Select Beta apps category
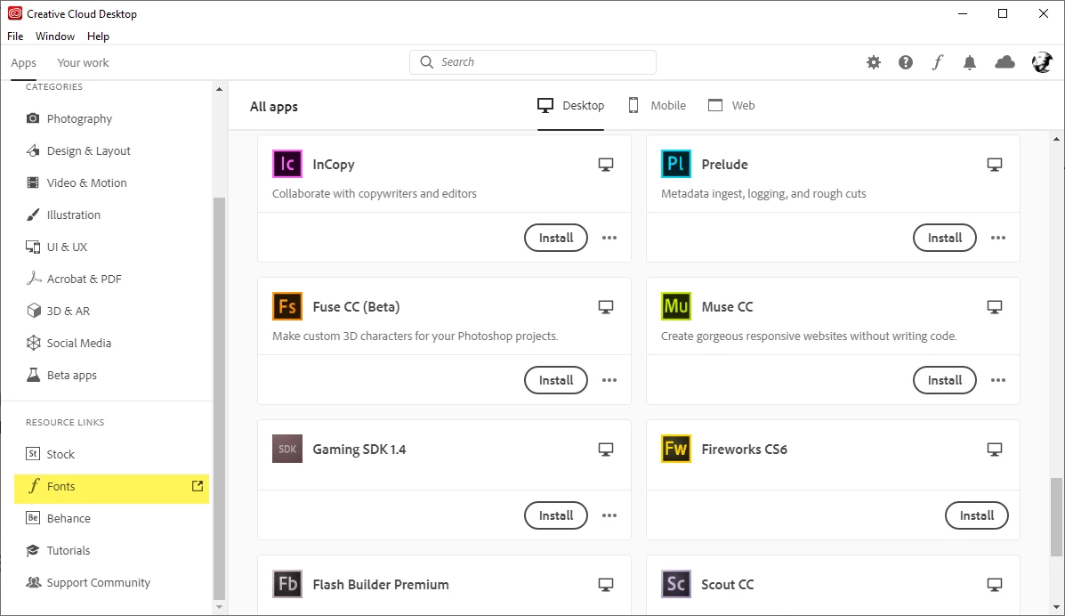Image resolution: width=1065 pixels, height=616 pixels. click(61, 375)
